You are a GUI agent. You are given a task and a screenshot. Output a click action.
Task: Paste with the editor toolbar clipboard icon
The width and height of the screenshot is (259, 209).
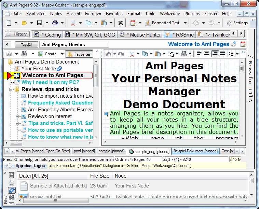tap(158, 54)
